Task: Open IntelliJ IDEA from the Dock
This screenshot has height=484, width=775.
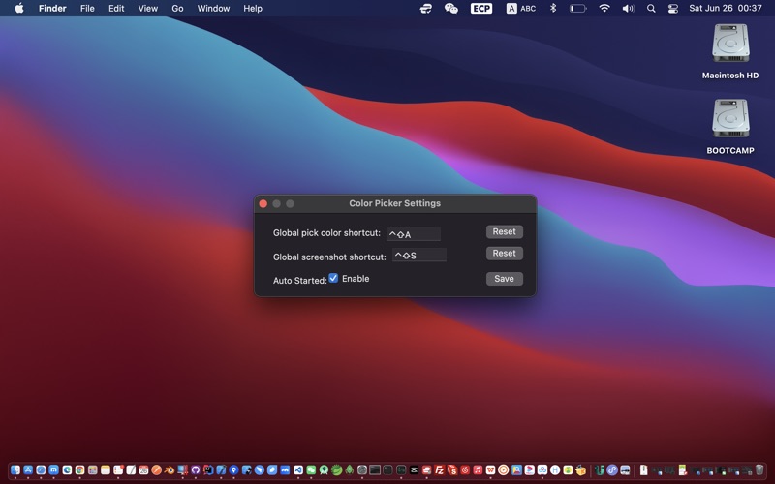Action: click(208, 469)
